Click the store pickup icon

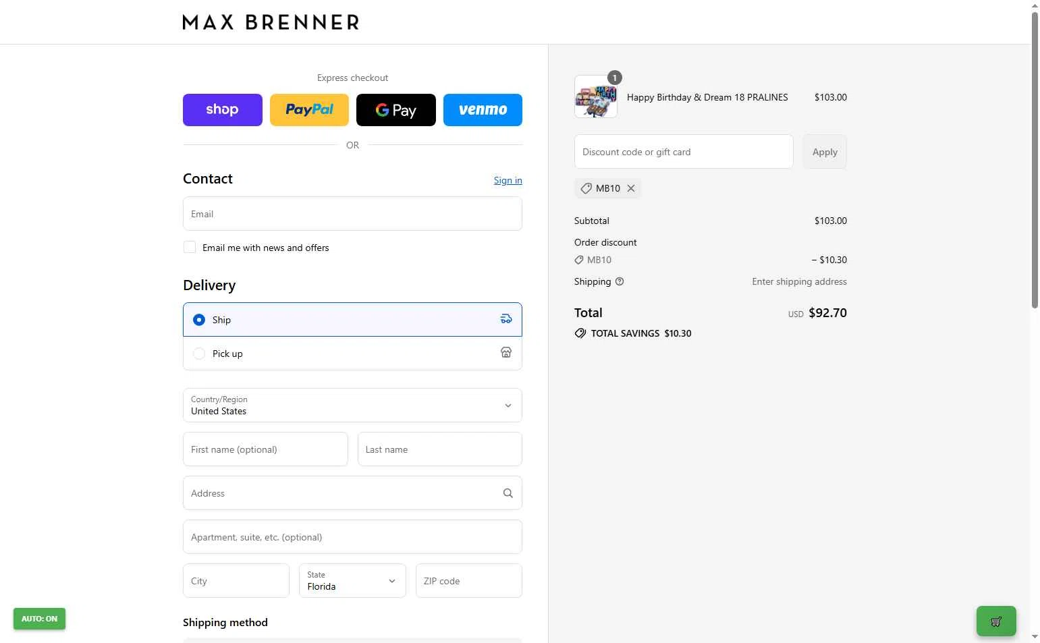click(x=506, y=353)
